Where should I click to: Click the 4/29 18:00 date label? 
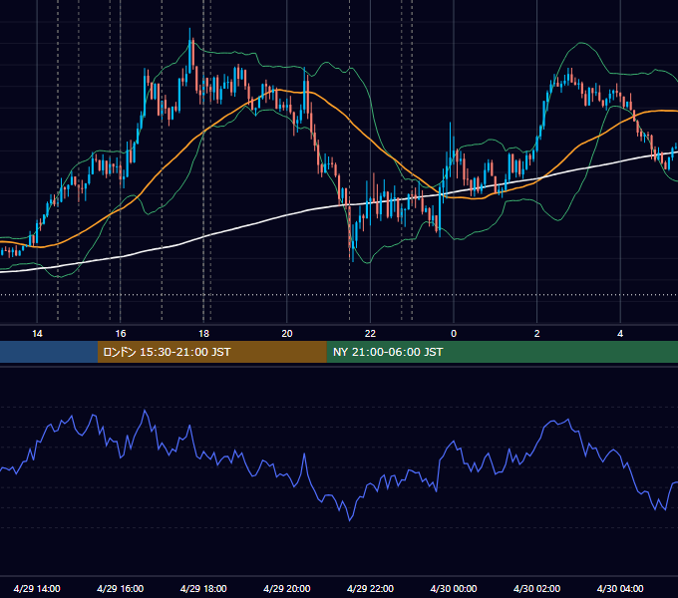coord(203,588)
